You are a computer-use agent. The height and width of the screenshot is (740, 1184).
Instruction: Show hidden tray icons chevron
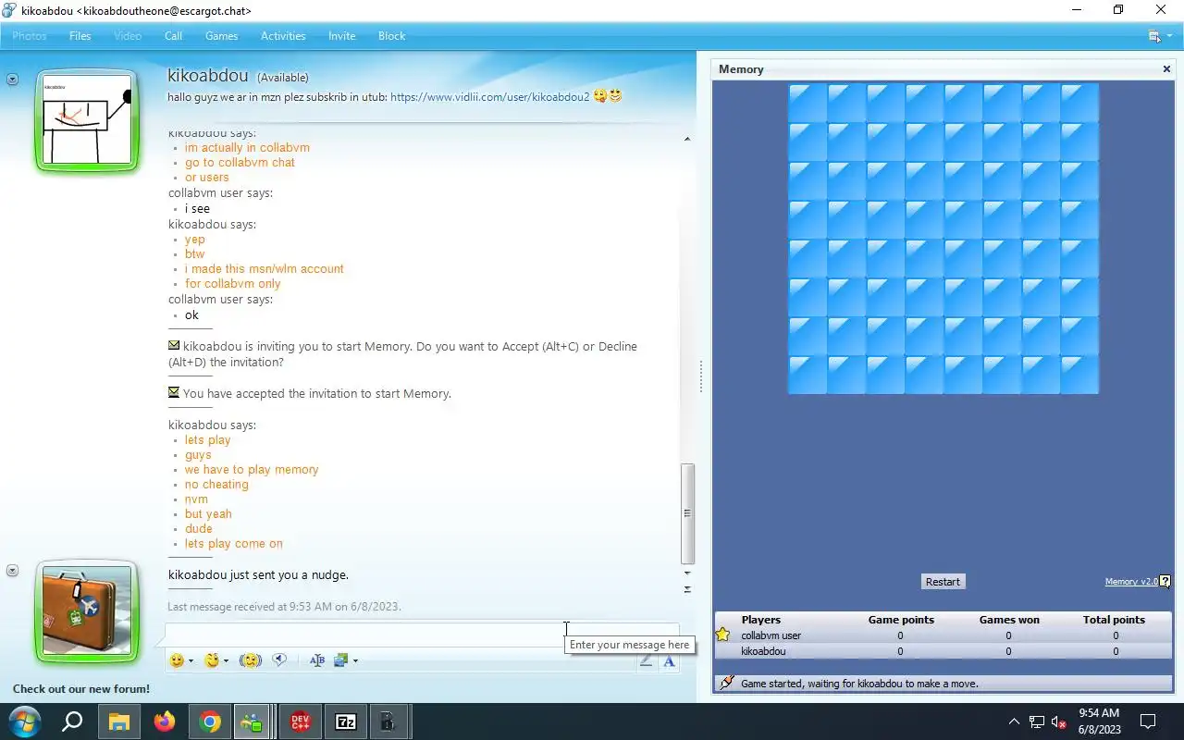(x=1014, y=721)
